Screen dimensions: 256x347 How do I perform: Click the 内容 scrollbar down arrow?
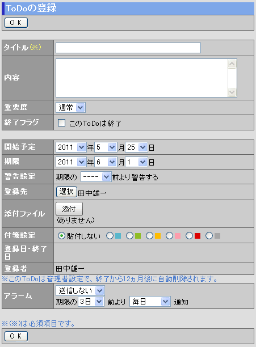tap(232, 92)
